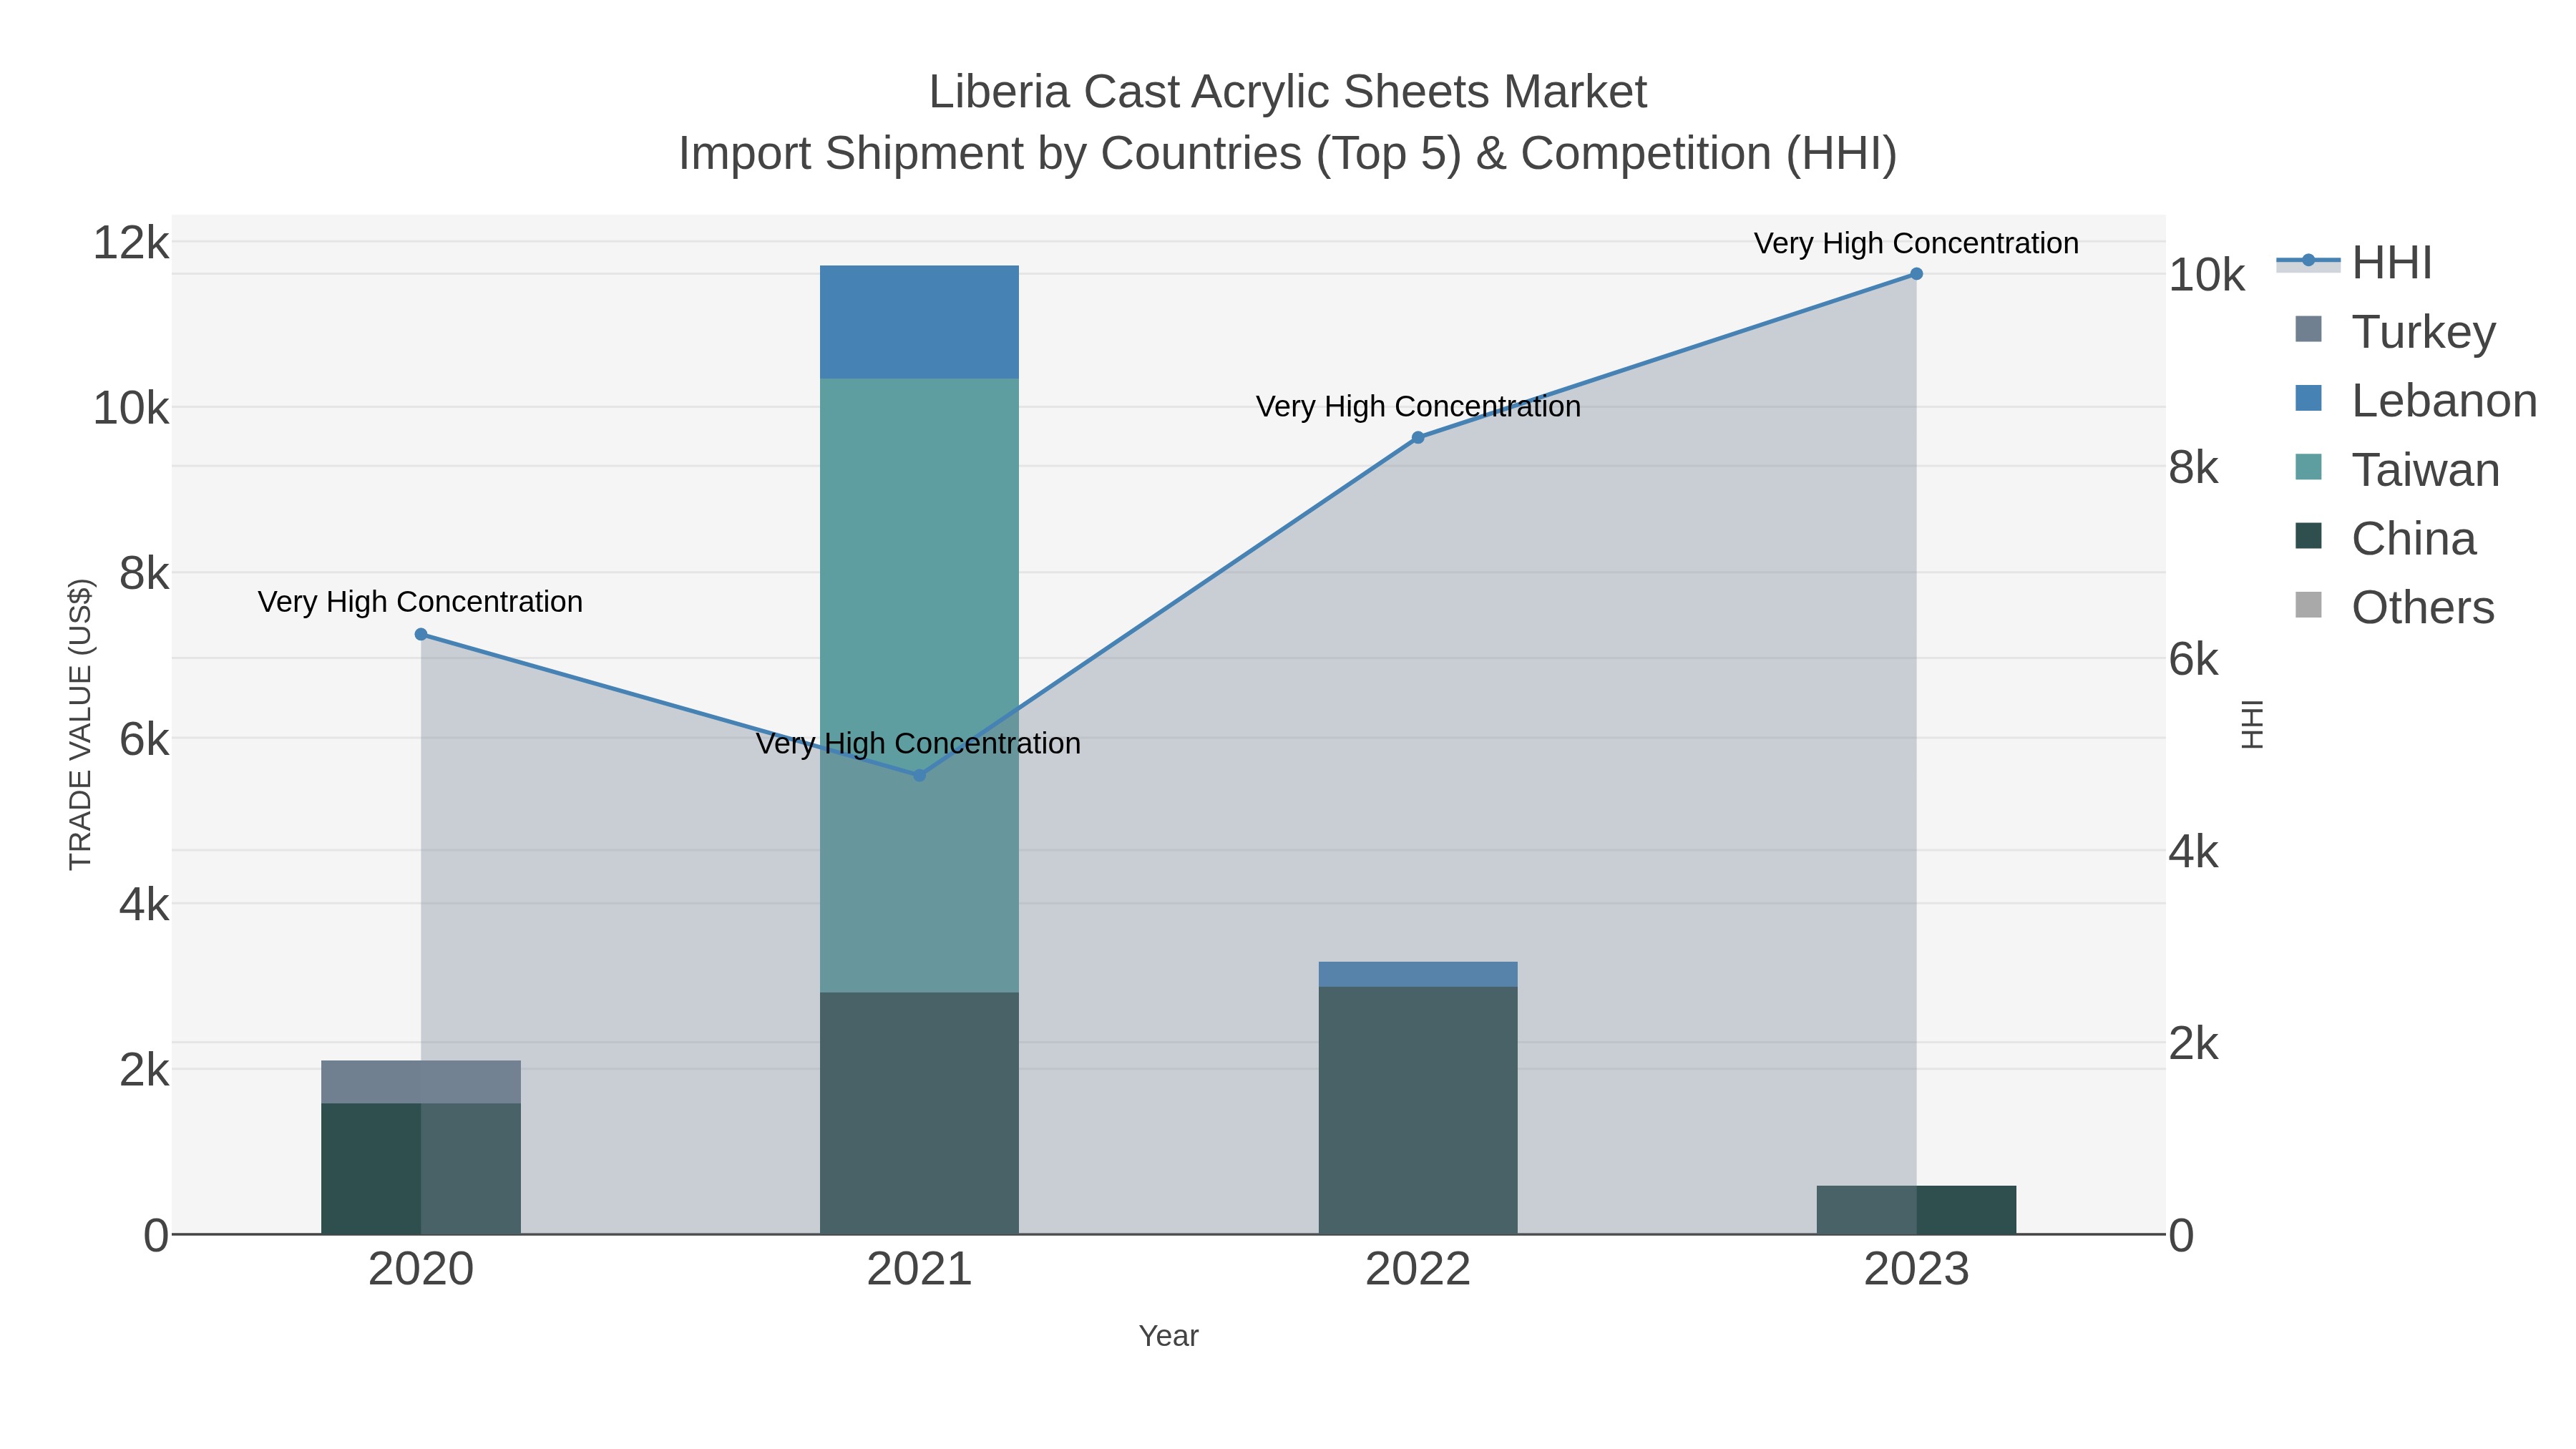The image size is (2576, 1449).
Task: Toggle the Others legend entry
Action: pos(2394,607)
